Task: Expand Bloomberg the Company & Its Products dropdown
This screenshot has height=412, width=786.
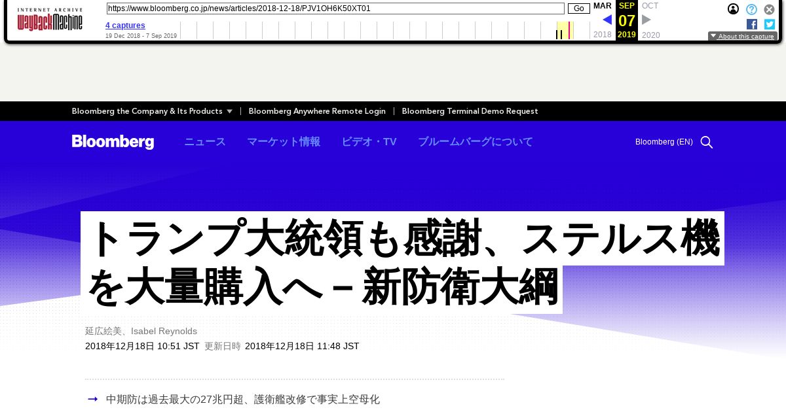Action: point(152,111)
